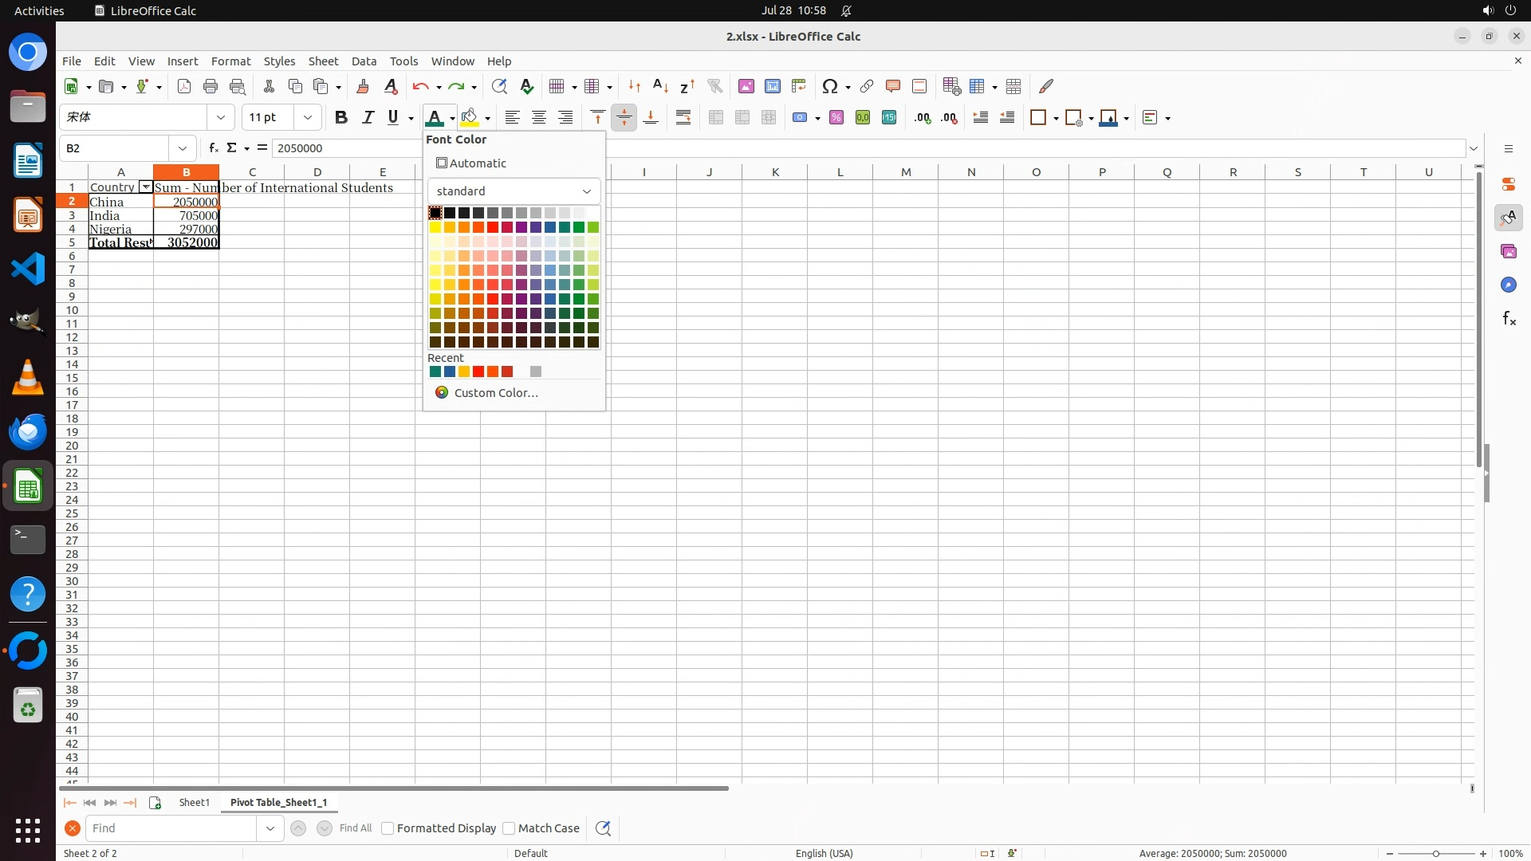The image size is (1531, 861).
Task: Pick the first recent teal color swatch
Action: [435, 372]
